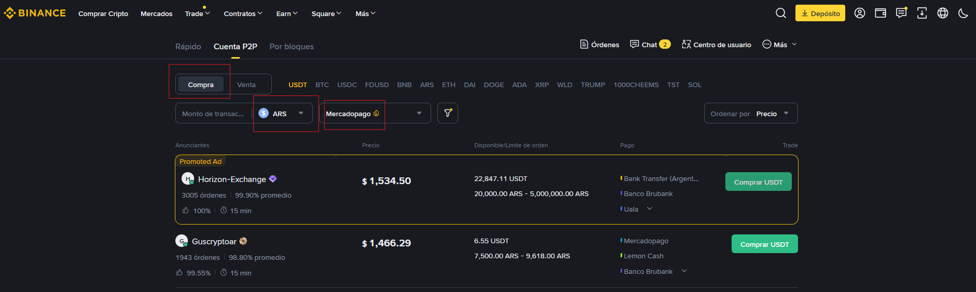Click the Monto de transacción input field

213,113
